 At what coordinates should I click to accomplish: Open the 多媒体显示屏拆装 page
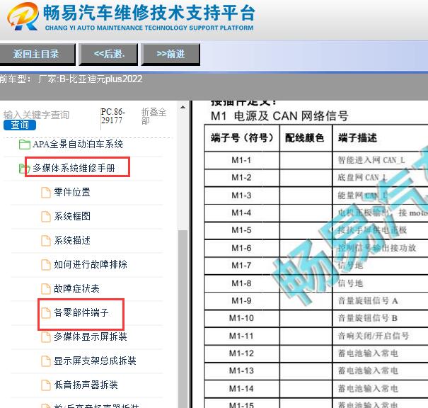91,336
